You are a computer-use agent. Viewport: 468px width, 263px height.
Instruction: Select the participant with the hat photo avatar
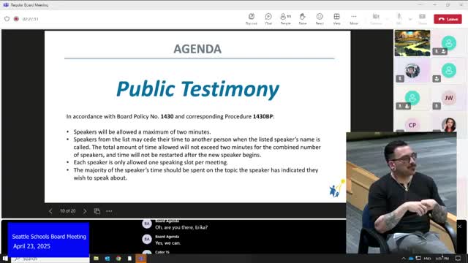(x=412, y=71)
